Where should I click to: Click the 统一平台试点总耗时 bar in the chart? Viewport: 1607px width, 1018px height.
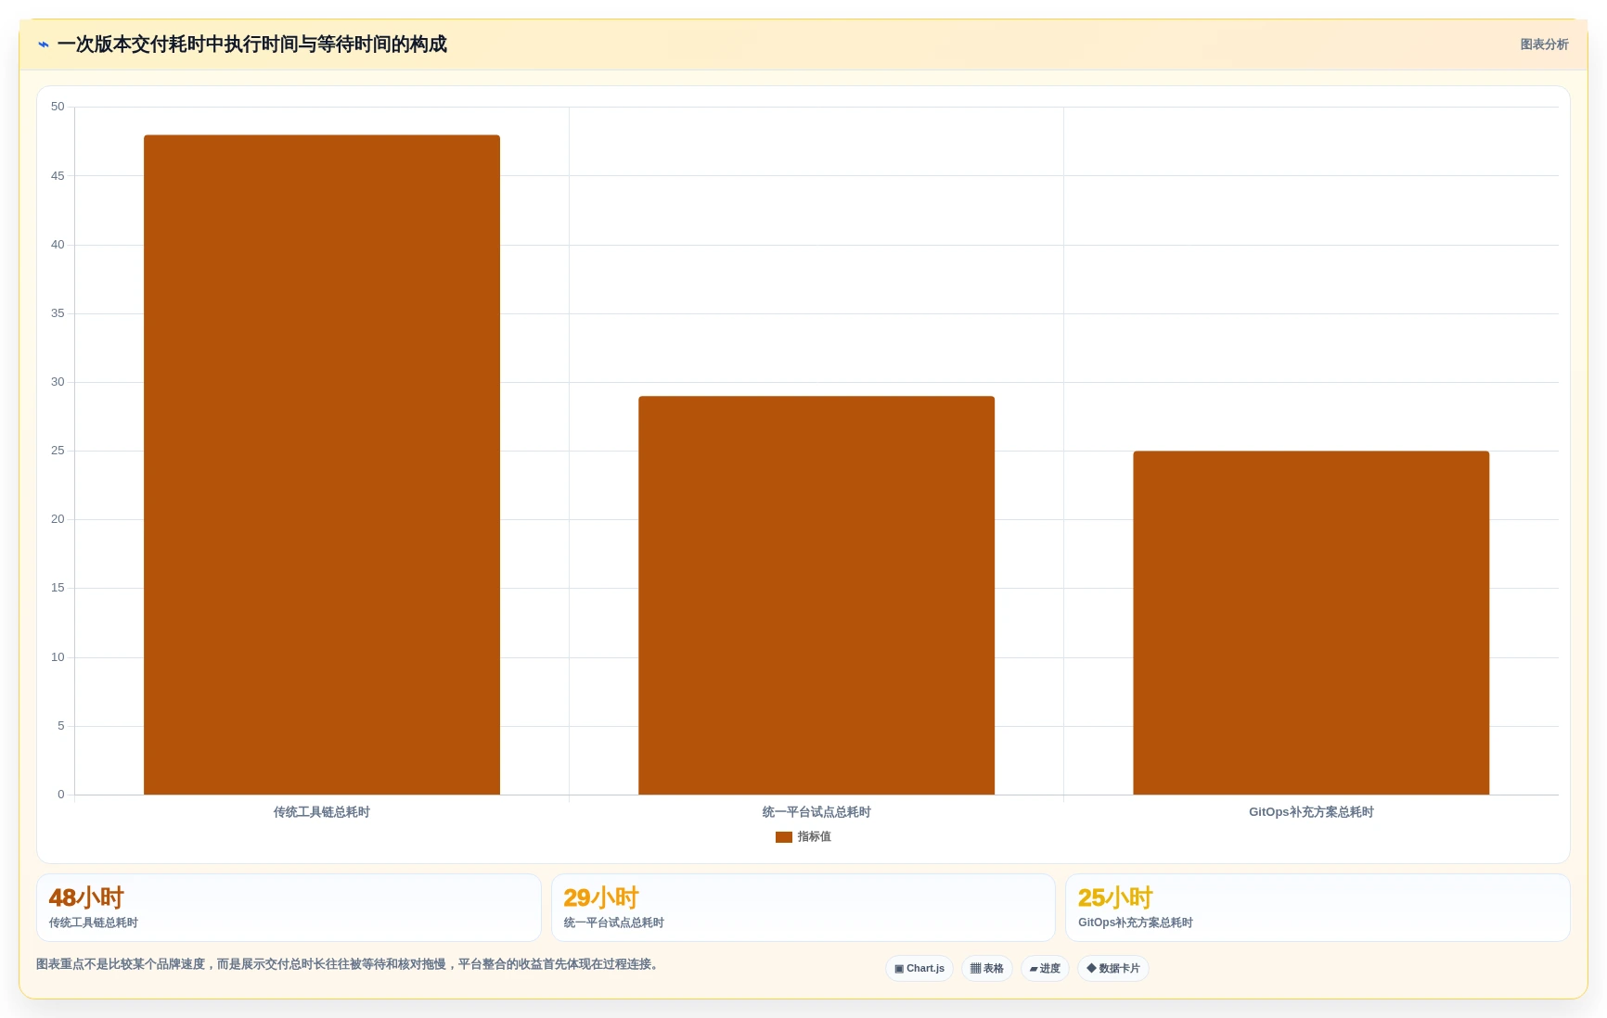point(816,595)
